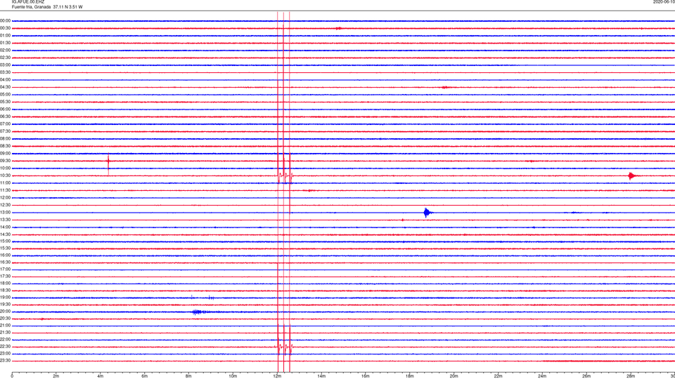Select the 22:30 time label

6,346
